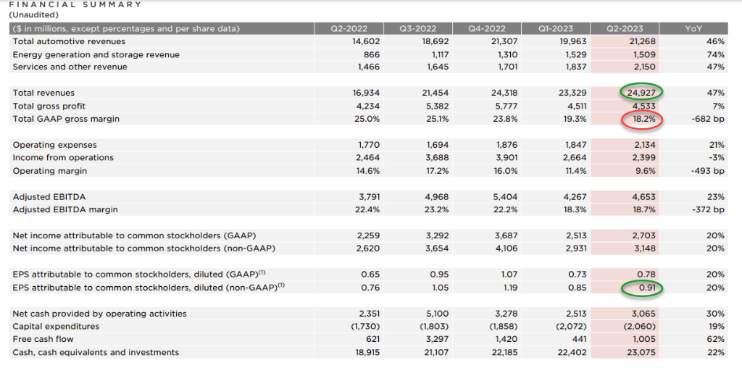Click the green-circled total revenues value 24,927
The image size is (742, 368).
tap(642, 93)
